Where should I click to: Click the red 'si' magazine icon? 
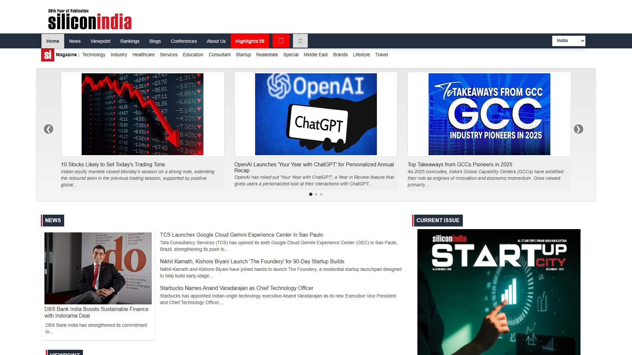coord(47,55)
